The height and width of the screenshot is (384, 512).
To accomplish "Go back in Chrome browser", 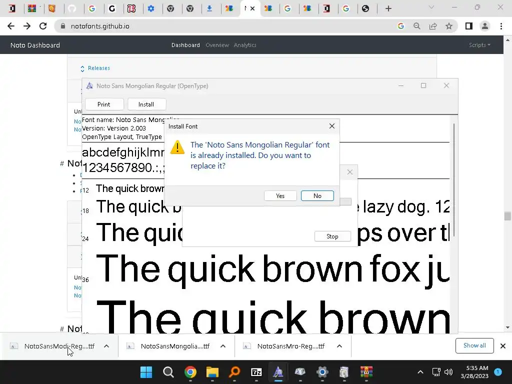I will coord(11,26).
